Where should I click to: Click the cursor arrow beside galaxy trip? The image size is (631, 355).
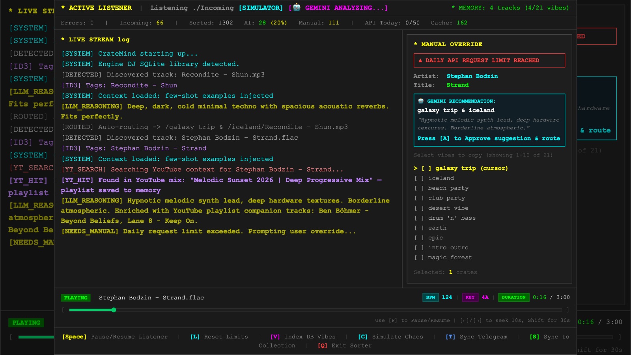[416, 168]
